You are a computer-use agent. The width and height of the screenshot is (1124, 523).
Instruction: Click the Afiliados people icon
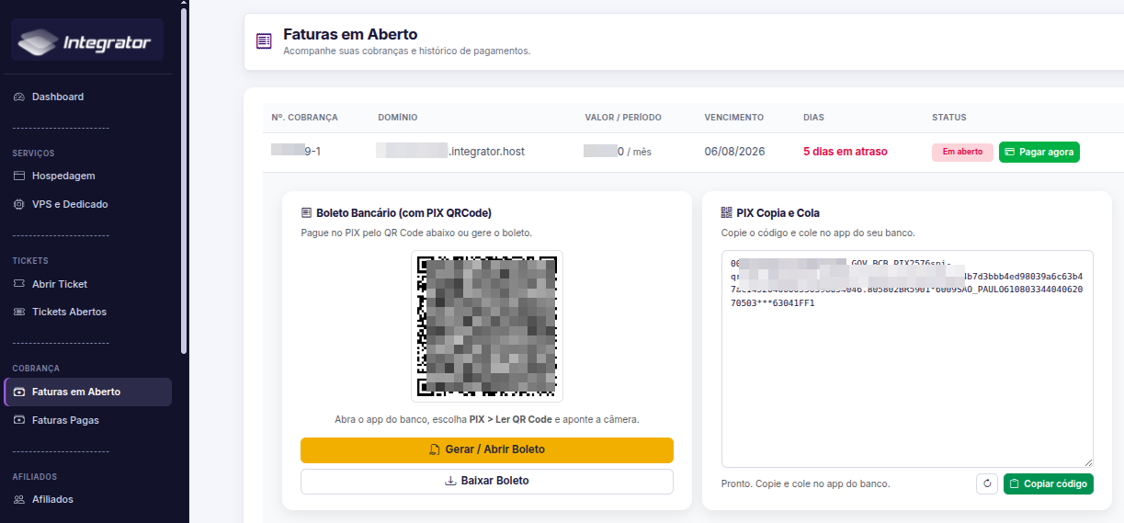coord(19,499)
